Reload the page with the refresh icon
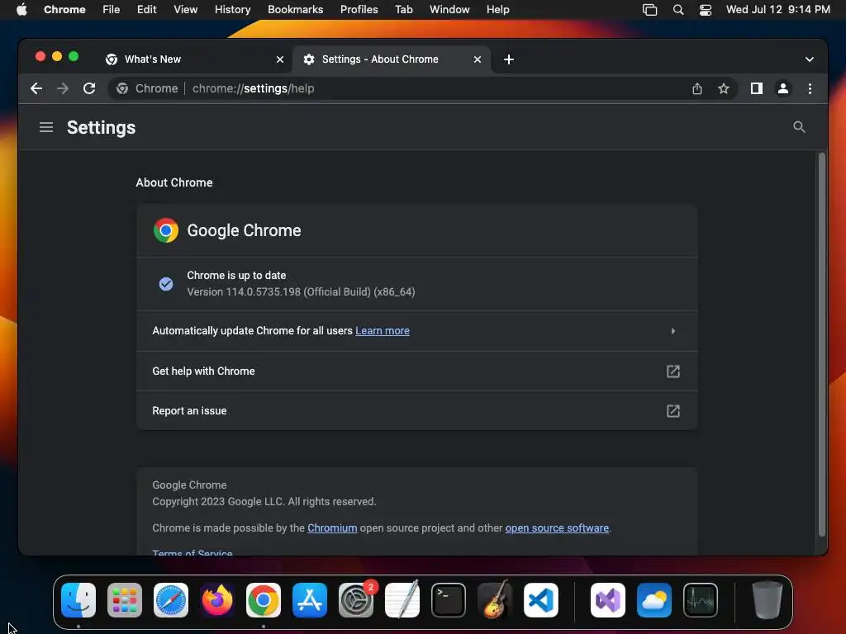Viewport: 846px width, 634px height. point(89,88)
